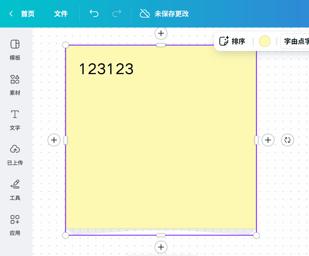Click the undo arrow icon

click(x=94, y=14)
